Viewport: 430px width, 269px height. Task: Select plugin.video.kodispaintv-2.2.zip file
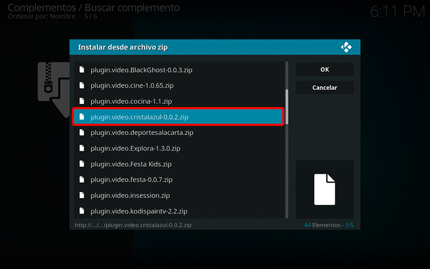[180, 211]
